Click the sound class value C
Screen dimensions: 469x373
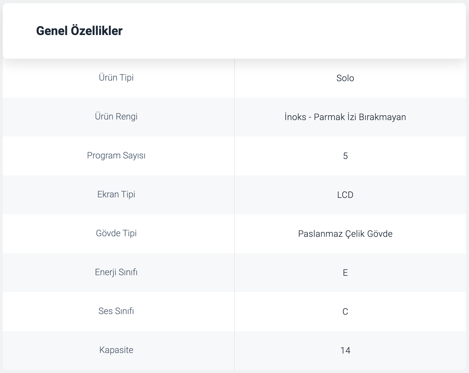coord(345,312)
